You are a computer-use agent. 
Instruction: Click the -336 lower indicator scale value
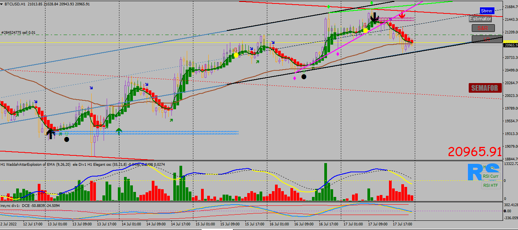tap(511, 218)
